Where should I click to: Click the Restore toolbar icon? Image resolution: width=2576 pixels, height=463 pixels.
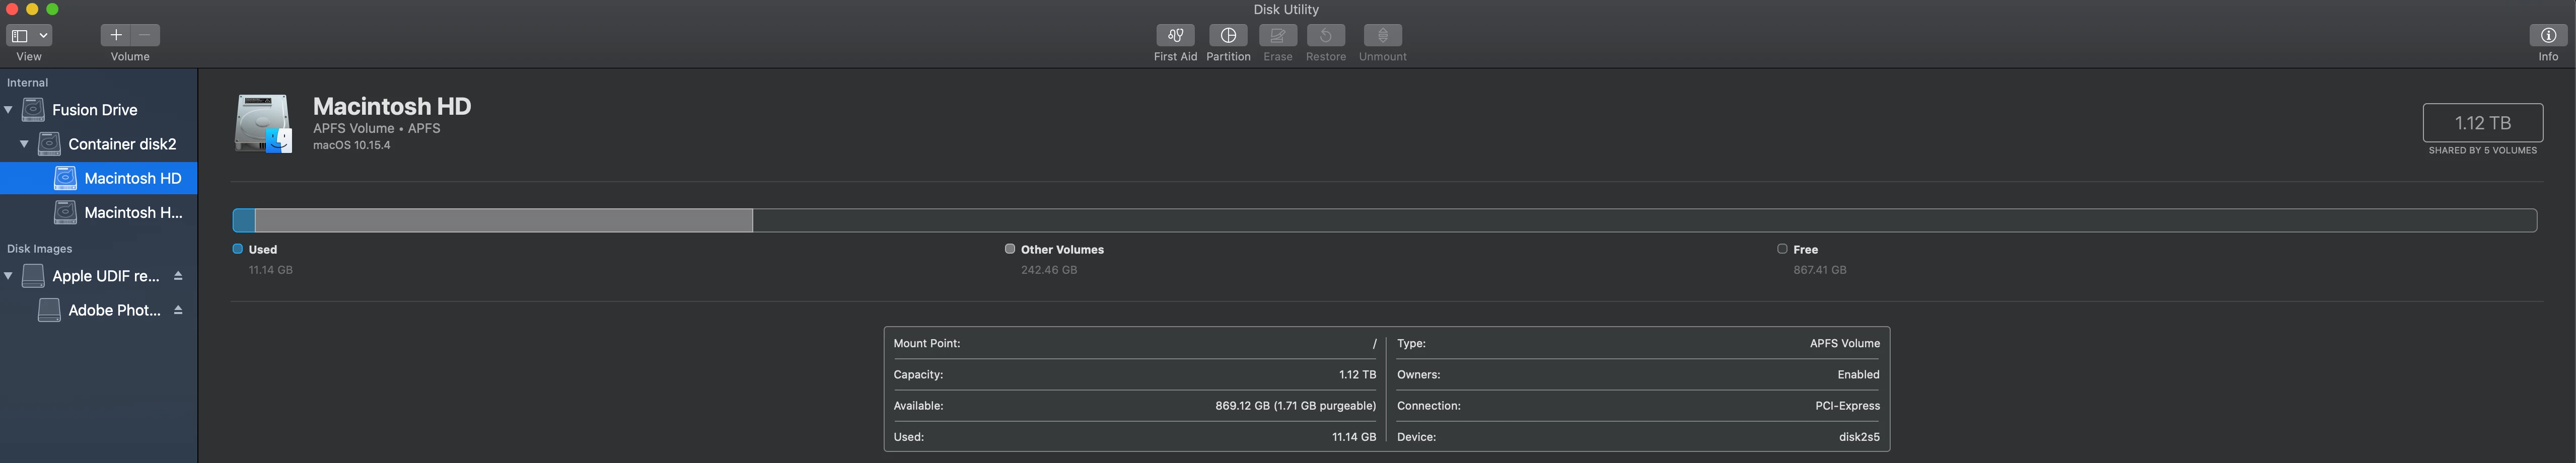click(1326, 35)
